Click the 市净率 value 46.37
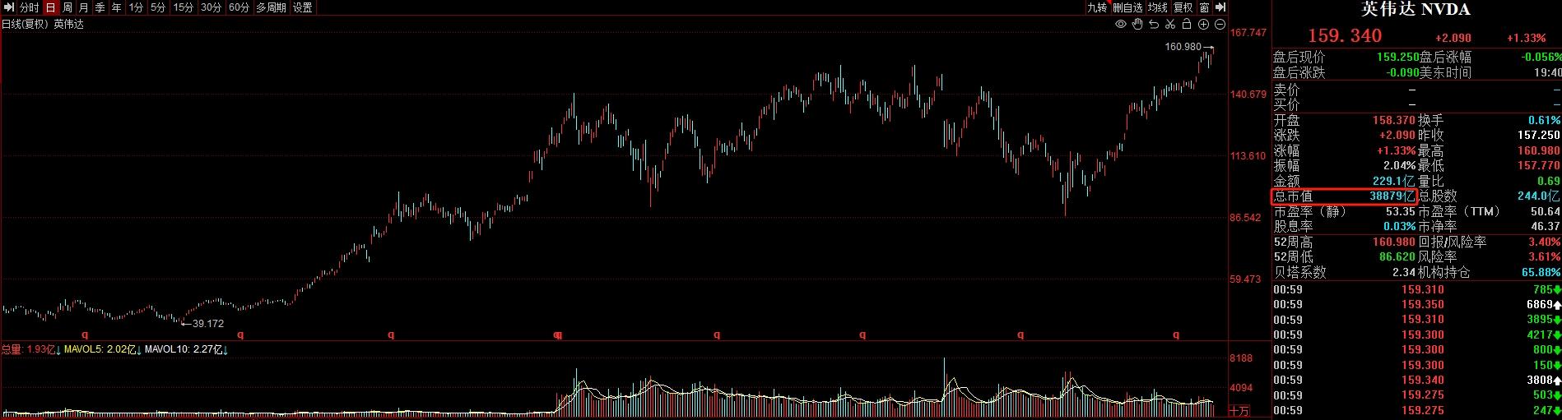This screenshot has width=1562, height=420. click(1545, 226)
